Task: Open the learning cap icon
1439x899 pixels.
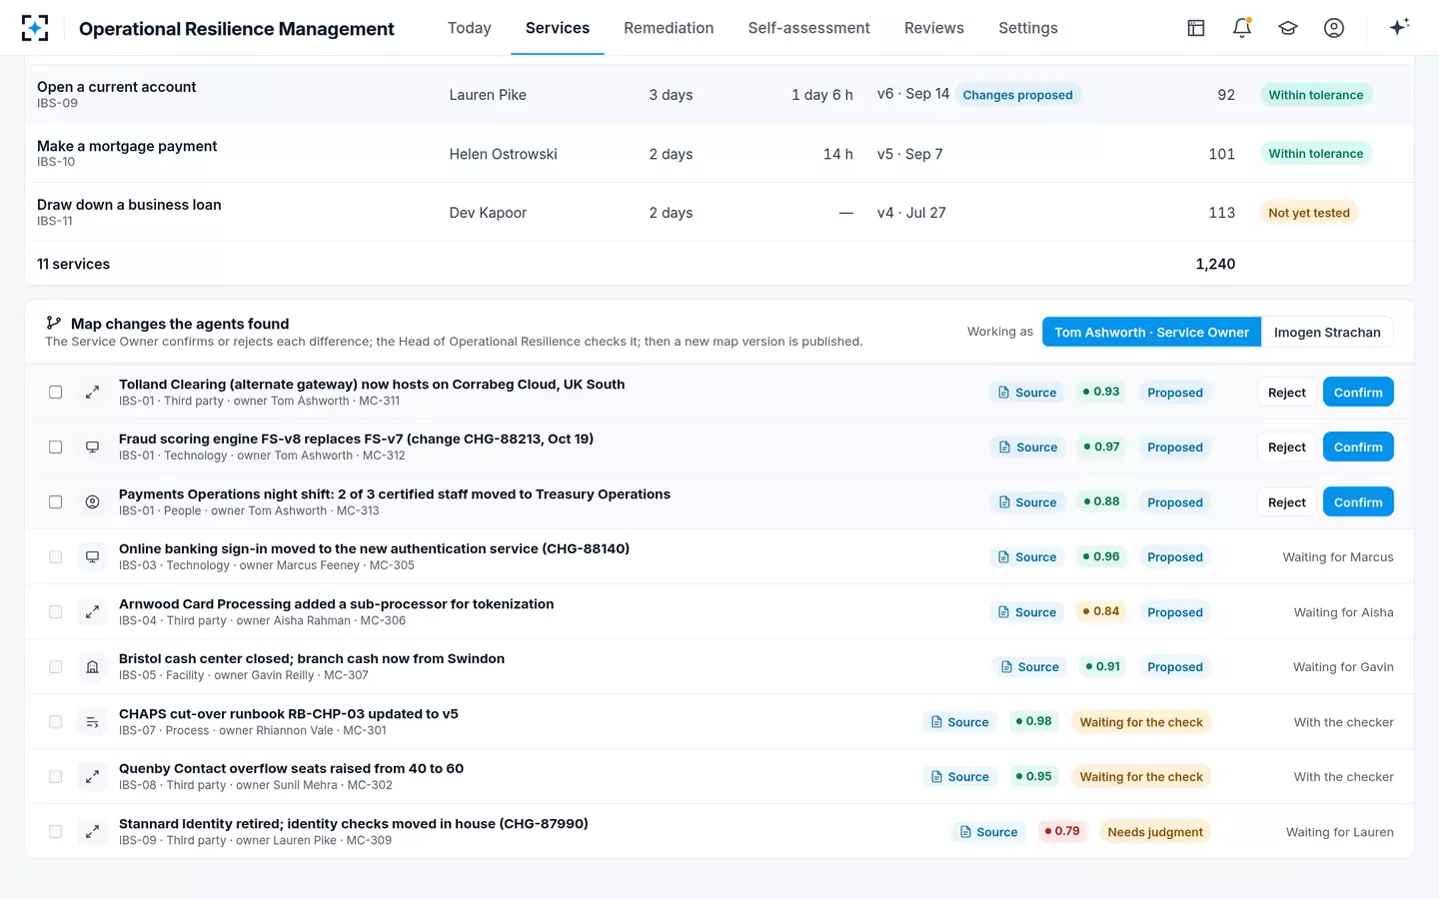Action: click(x=1288, y=28)
